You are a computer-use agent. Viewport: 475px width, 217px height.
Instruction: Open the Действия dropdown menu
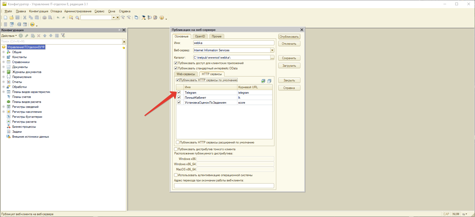[9, 36]
